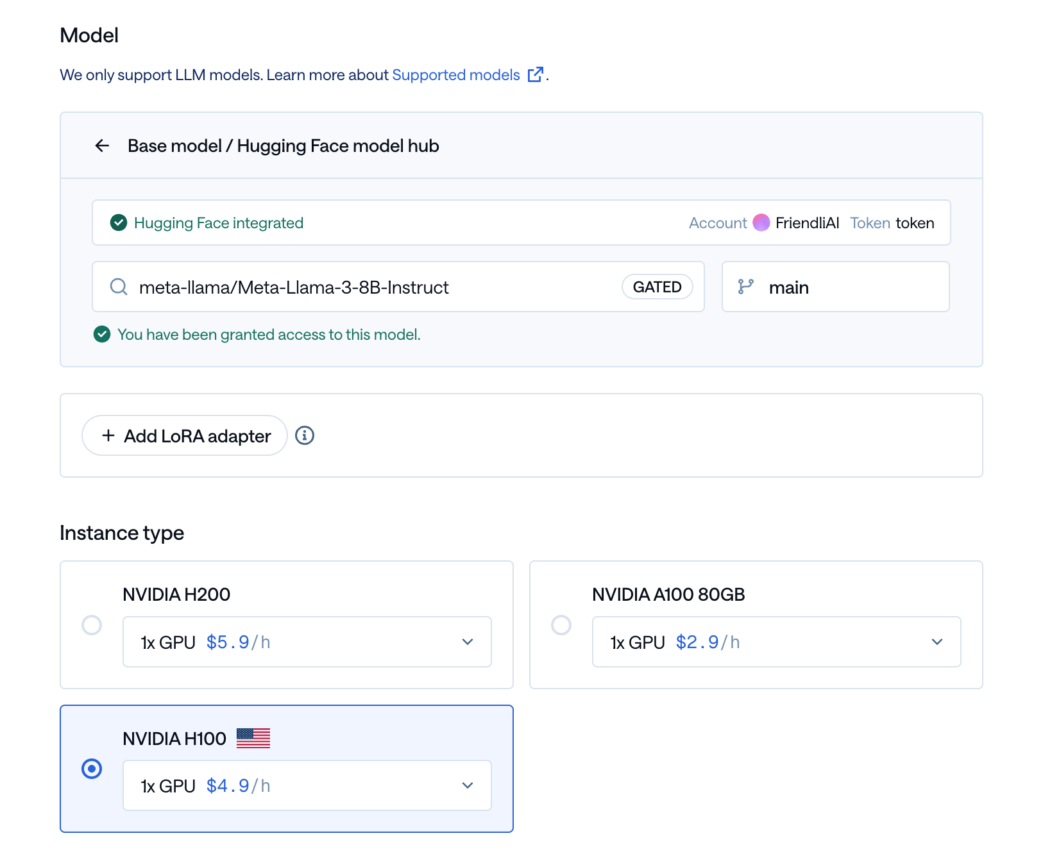Click the Hugging Face integrated checkmark icon
The width and height of the screenshot is (1043, 854).
[x=118, y=222]
